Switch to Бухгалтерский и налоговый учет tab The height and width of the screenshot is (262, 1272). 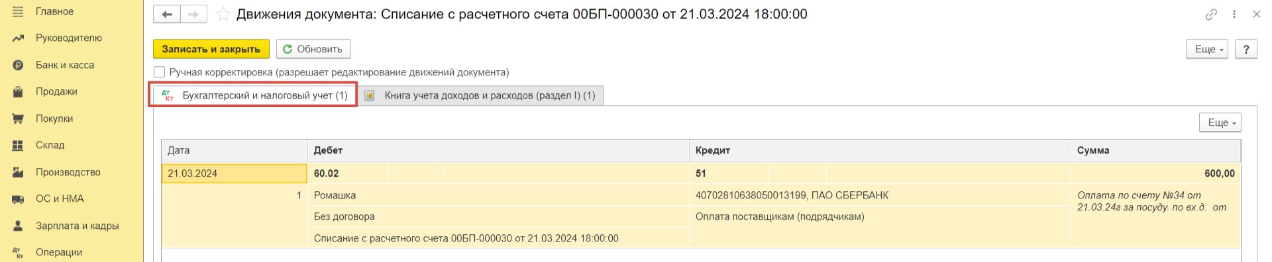[x=255, y=95]
